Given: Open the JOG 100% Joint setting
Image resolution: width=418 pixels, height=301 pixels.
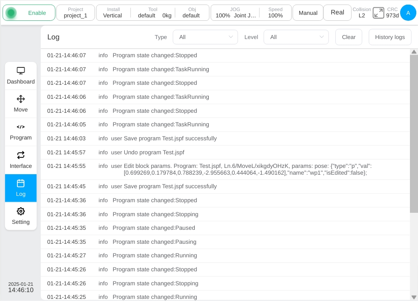Looking at the screenshot, I should tap(235, 13).
